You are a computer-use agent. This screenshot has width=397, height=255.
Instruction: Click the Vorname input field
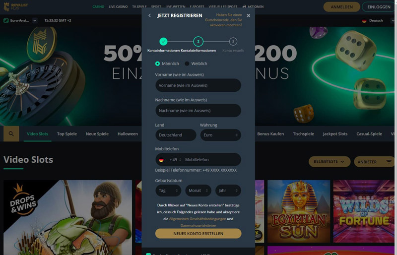(x=198, y=85)
